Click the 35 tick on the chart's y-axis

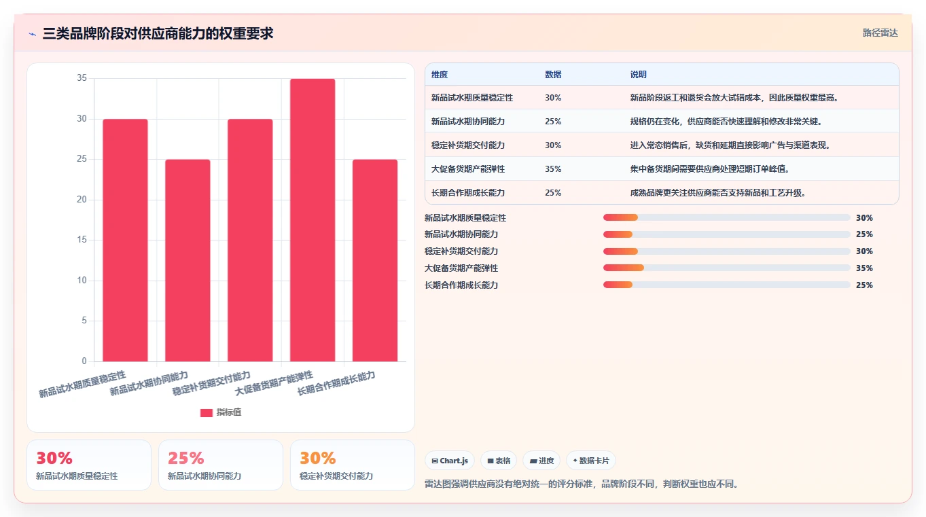coord(82,78)
